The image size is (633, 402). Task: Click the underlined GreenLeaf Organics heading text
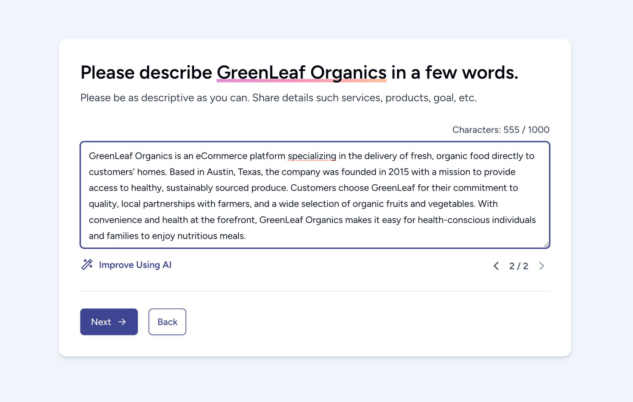(302, 72)
